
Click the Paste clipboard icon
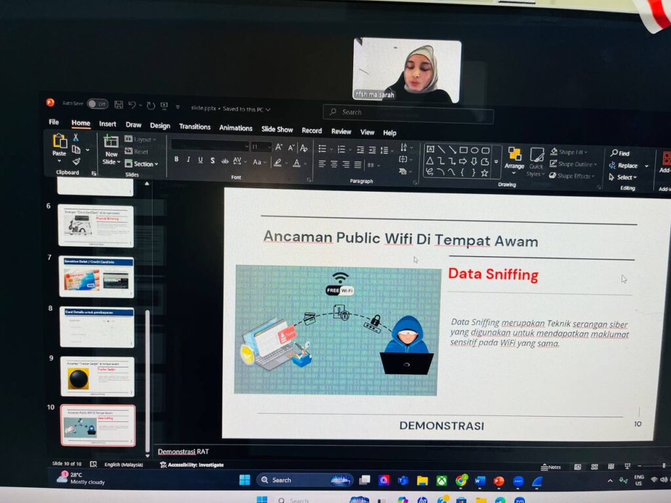coord(60,143)
